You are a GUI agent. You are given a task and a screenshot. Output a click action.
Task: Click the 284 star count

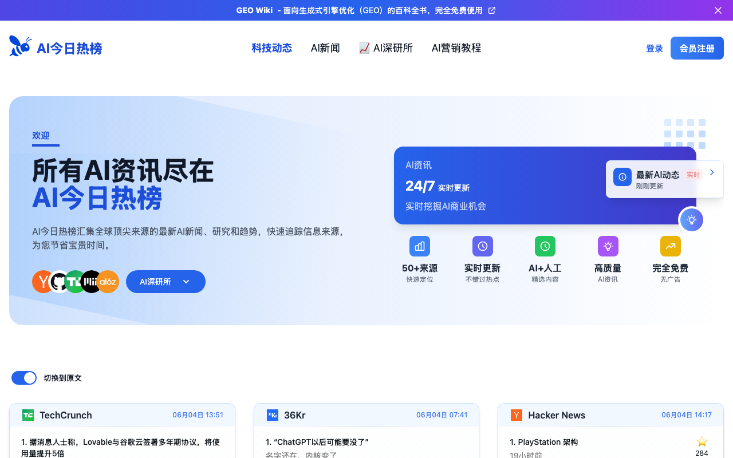702,453
